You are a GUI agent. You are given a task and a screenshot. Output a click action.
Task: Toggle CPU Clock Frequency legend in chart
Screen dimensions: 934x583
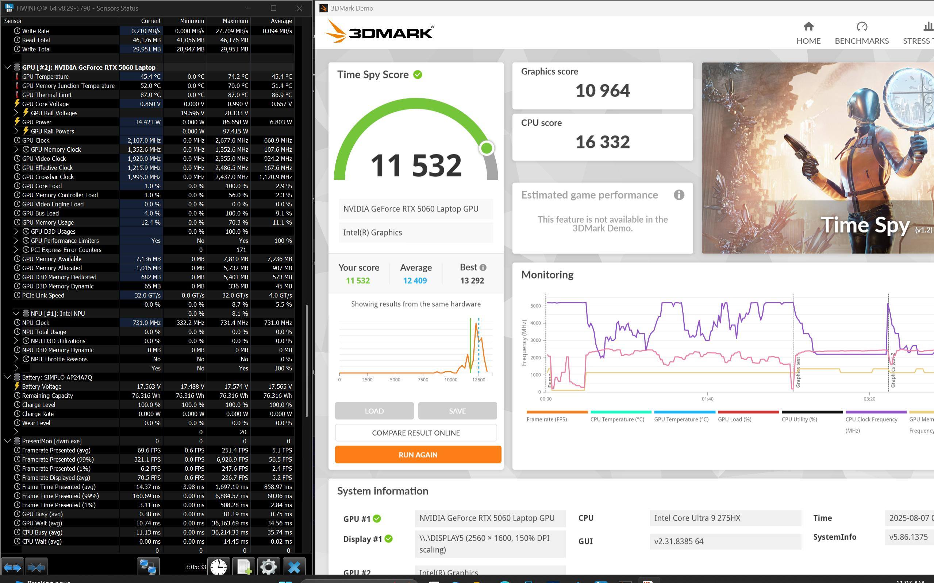pyautogui.click(x=871, y=419)
